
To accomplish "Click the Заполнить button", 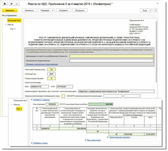I will pos(29,10).
